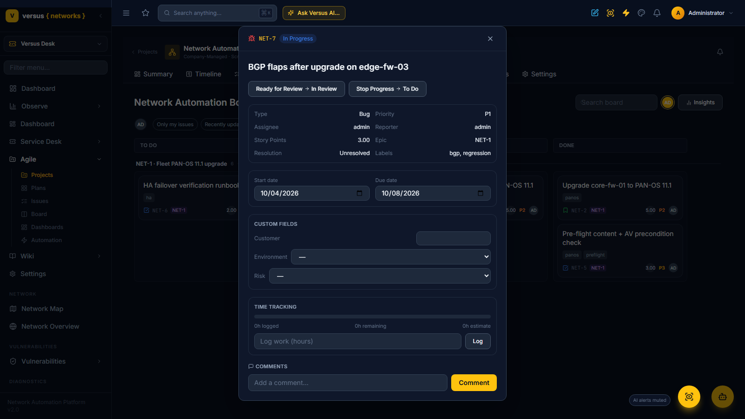Open the Versus Desk workspace selector
Screen dimensions: 745x419
[x=55, y=44]
